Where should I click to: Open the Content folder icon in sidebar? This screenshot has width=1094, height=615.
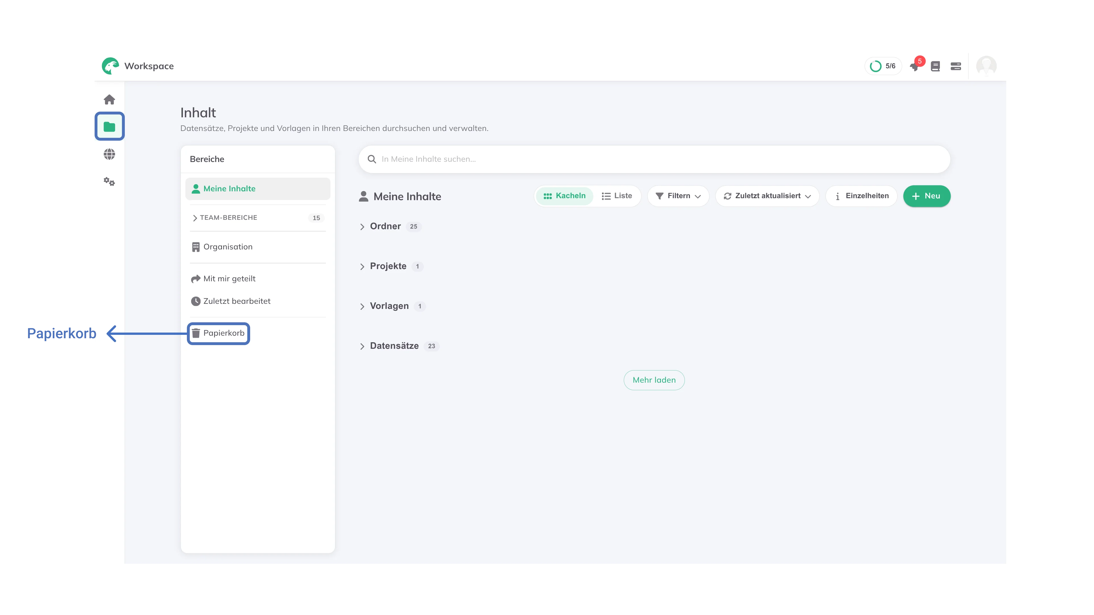109,126
